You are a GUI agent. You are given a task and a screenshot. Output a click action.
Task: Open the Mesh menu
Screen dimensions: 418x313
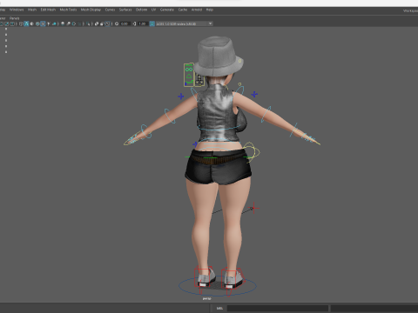pos(32,10)
